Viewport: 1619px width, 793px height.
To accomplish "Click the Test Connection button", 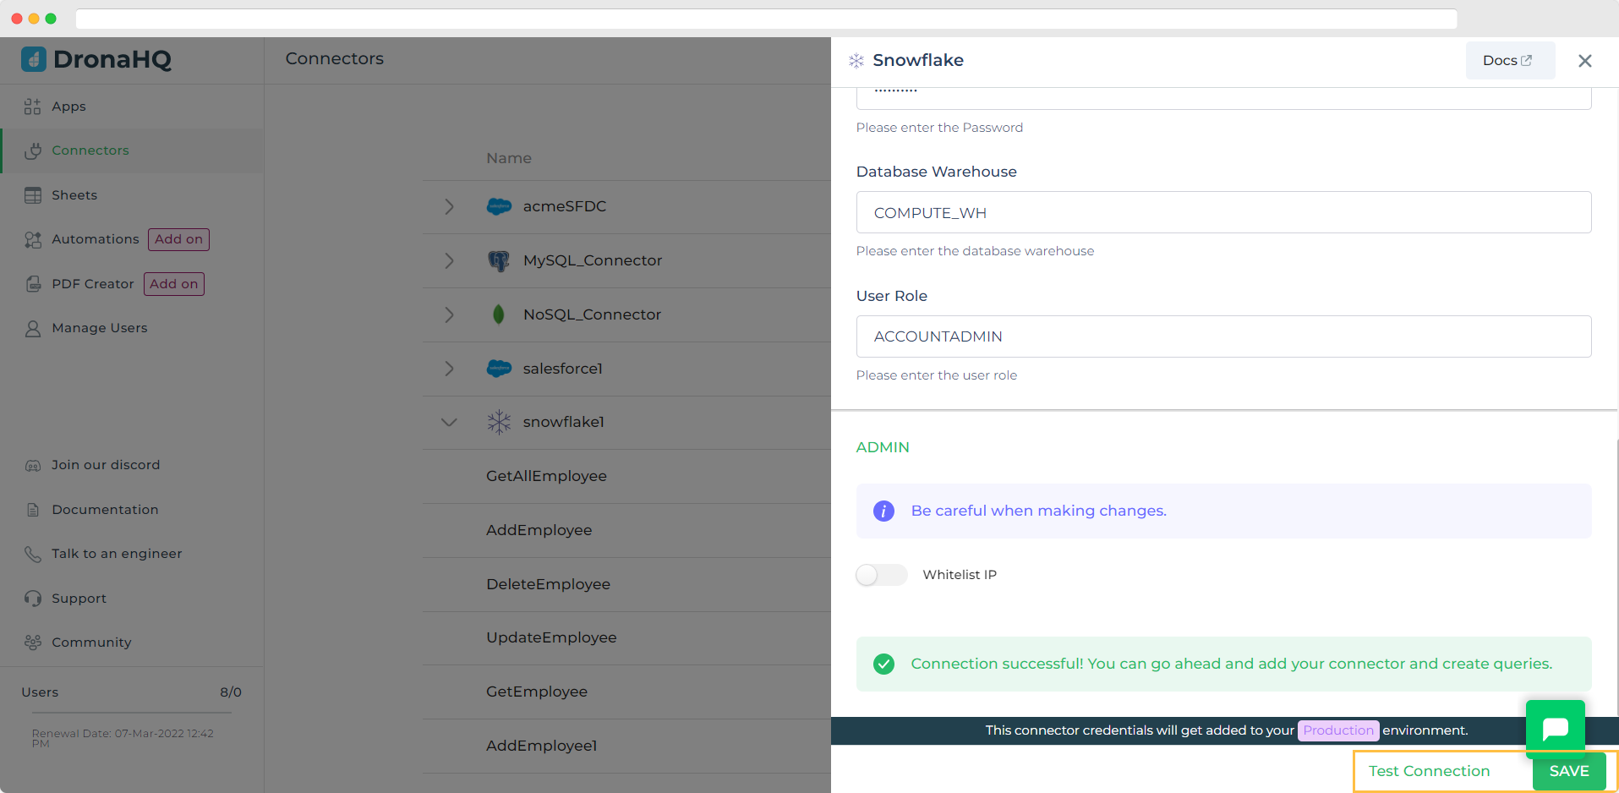I will (x=1429, y=771).
